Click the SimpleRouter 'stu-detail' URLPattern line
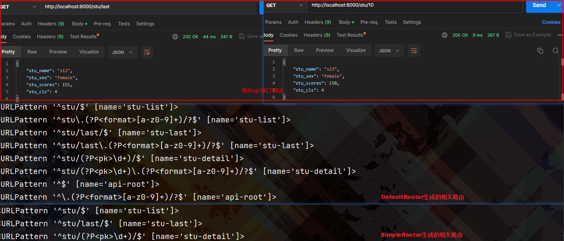This screenshot has width=564, height=241. 122,236
